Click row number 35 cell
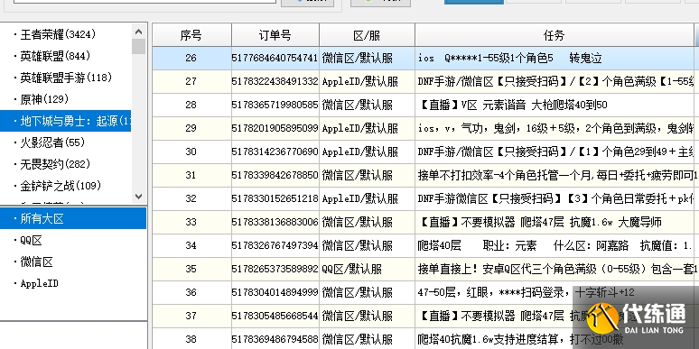 [191, 270]
